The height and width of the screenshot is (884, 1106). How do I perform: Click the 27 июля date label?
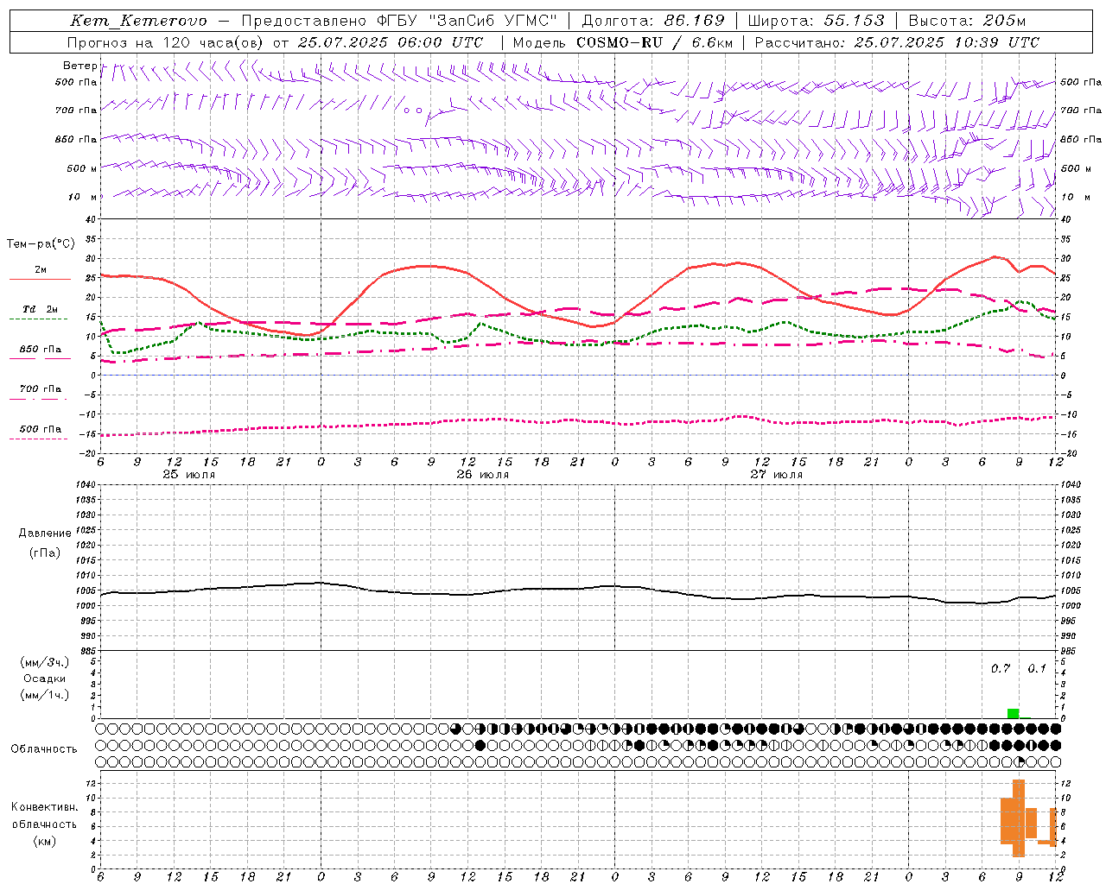click(x=777, y=475)
